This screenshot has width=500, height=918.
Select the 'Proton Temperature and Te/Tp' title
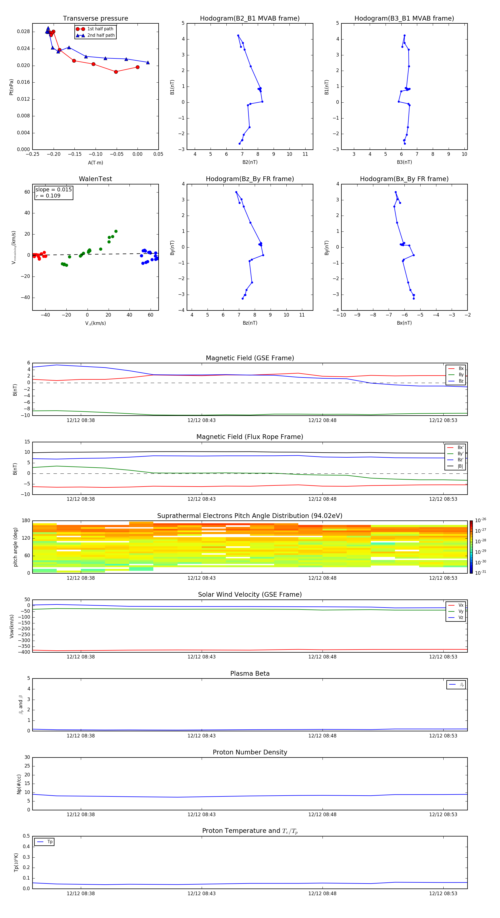tap(250, 831)
